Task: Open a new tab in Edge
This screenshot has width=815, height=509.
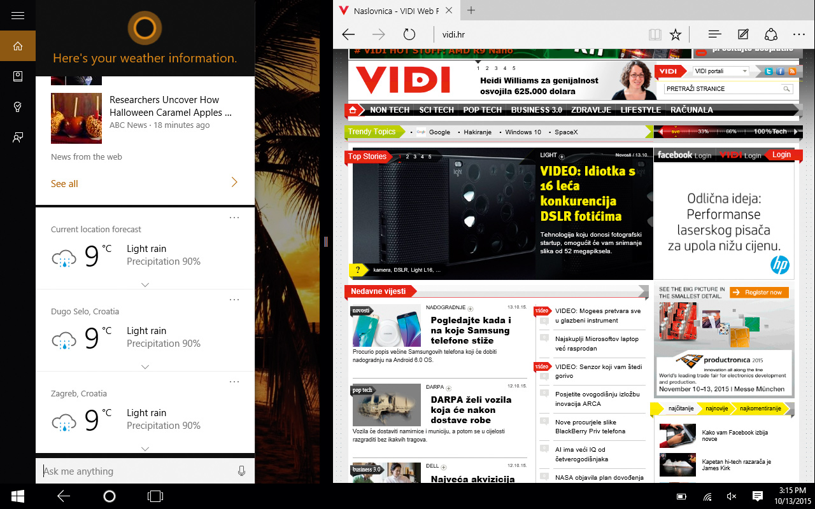Action: coord(471,10)
